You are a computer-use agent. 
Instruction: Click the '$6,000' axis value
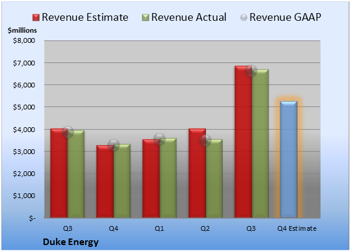click(x=24, y=85)
